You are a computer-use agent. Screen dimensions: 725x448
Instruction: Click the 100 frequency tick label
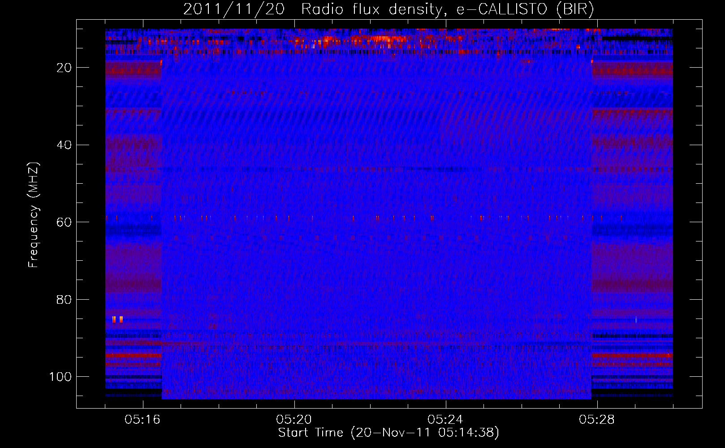[x=60, y=377]
